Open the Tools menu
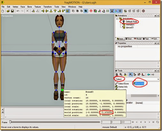162x131 pixels. 57,7
